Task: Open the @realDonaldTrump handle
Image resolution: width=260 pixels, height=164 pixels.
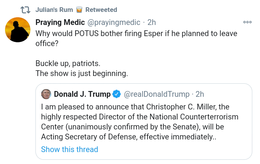Action: [157, 94]
